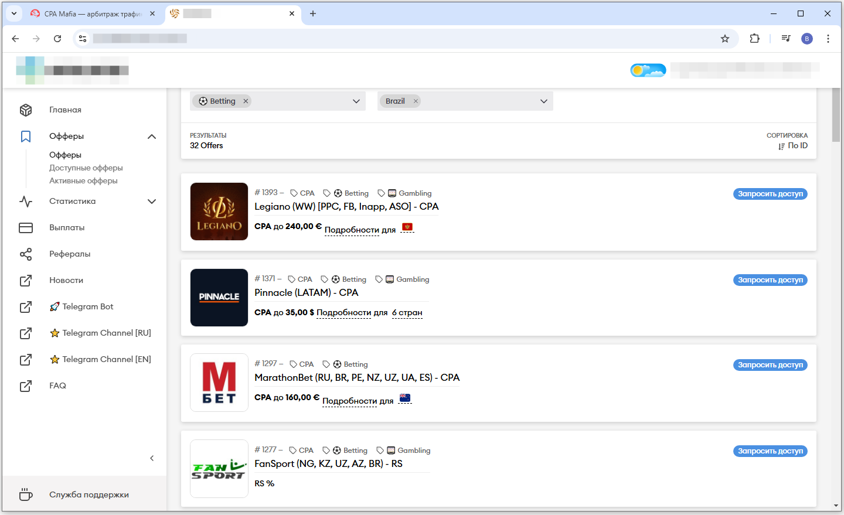Open Pinnacle (LATAM) - CPA offer link
Viewport: 844px width, 515px height.
307,293
